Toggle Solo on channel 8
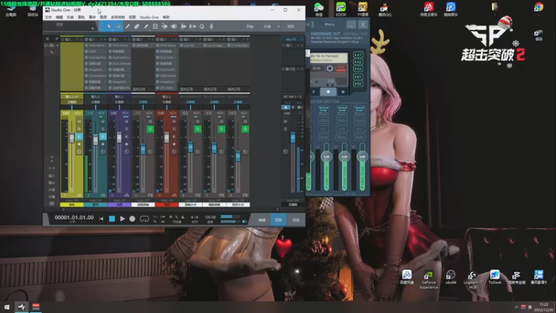This screenshot has width=556, height=313. coord(245,129)
